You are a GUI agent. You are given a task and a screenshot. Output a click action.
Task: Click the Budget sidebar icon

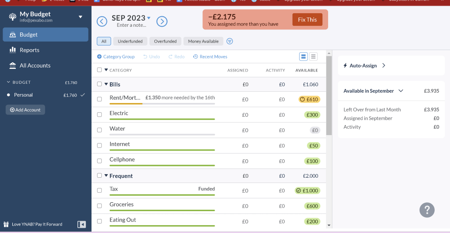tap(13, 35)
